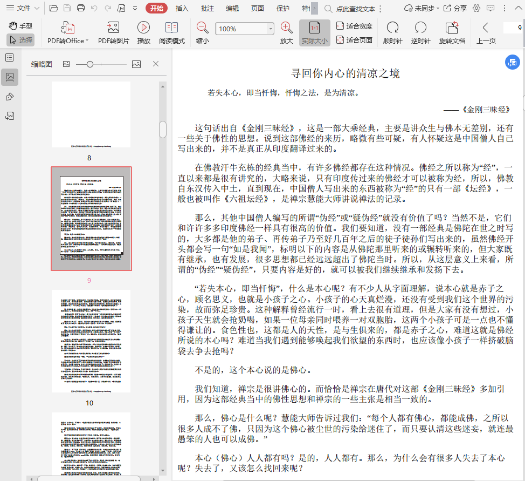Collapse the ribbon with the up chevron
The image size is (525, 481).
coord(518,9)
